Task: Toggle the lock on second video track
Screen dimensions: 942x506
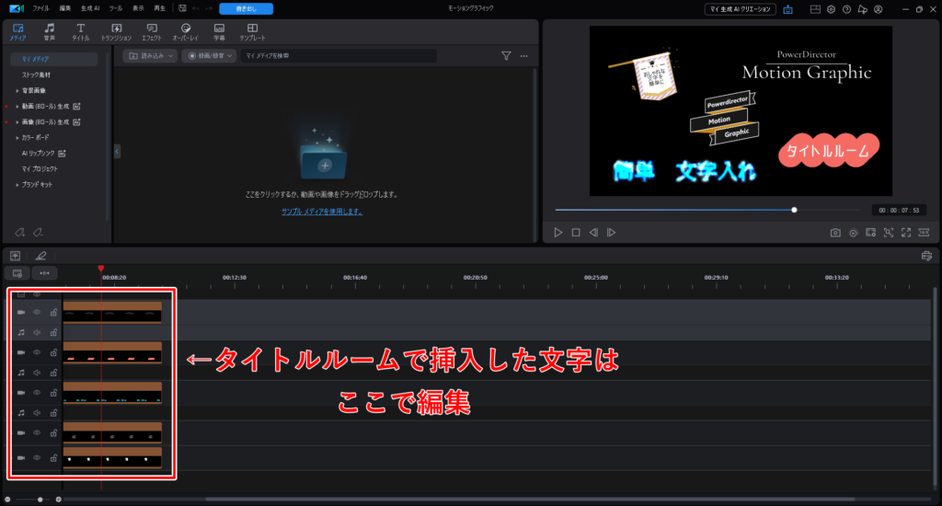Action: (x=53, y=352)
